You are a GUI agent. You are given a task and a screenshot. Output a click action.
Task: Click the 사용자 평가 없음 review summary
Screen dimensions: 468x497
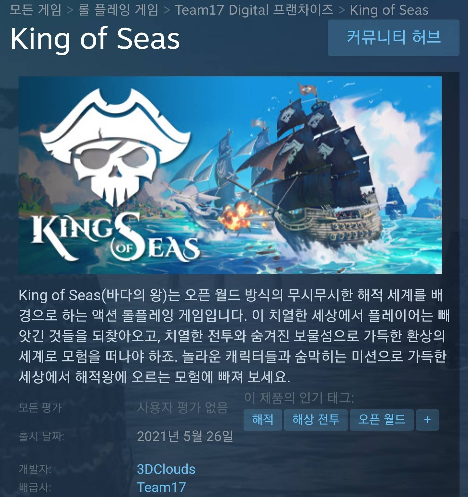(x=182, y=408)
